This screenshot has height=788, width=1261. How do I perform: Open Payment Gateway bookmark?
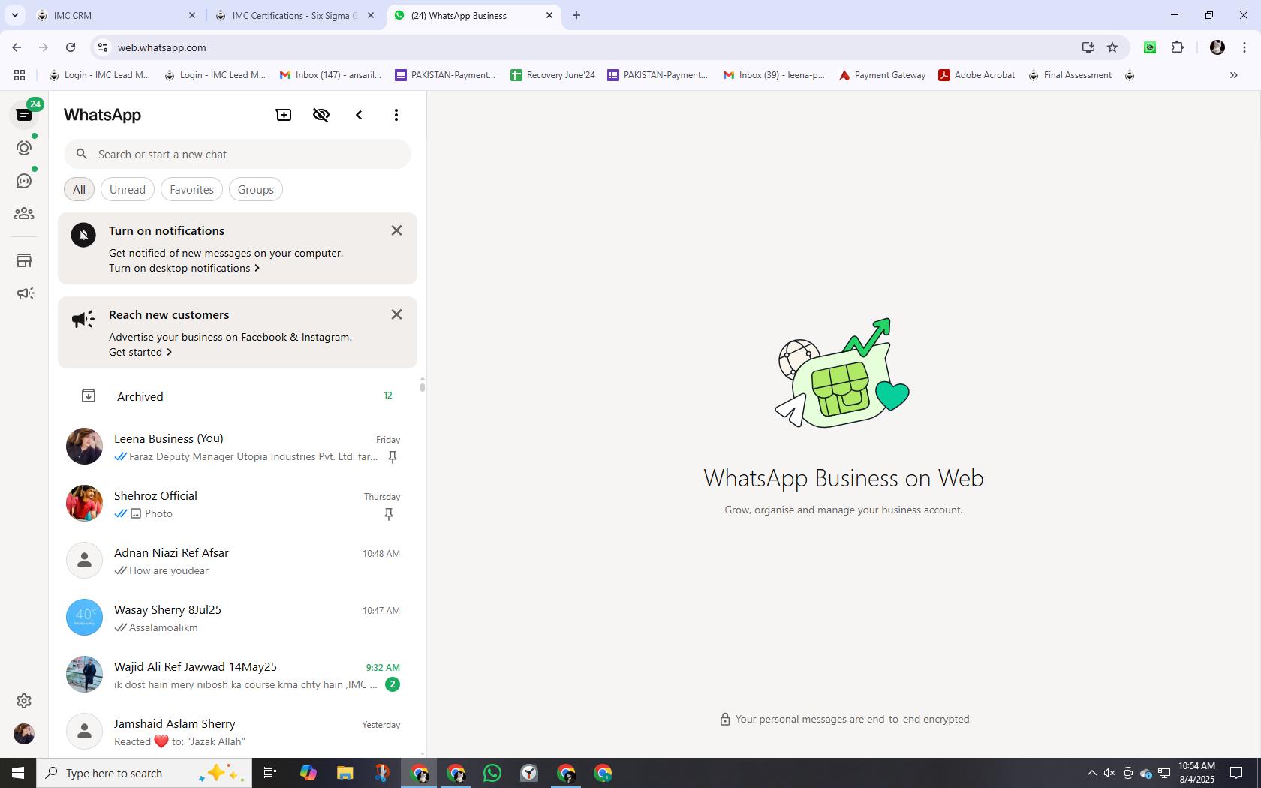click(882, 75)
